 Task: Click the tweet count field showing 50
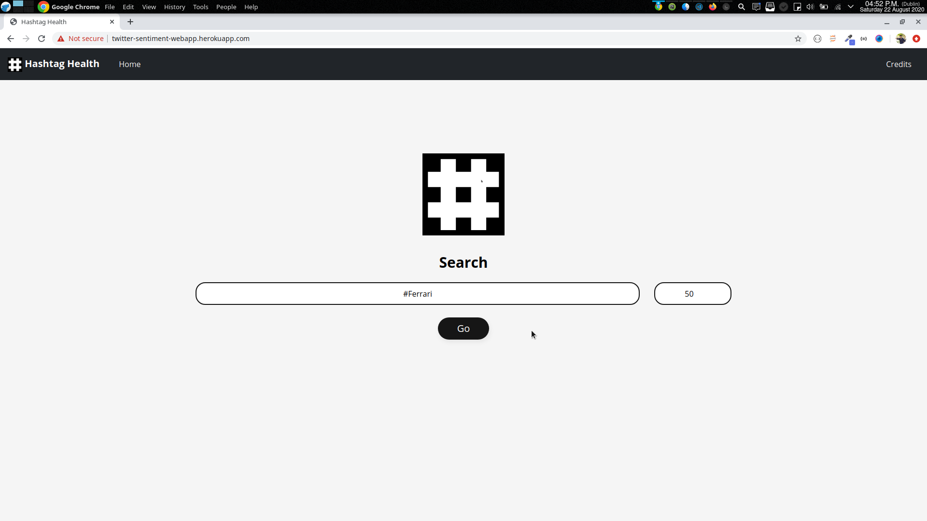(692, 294)
